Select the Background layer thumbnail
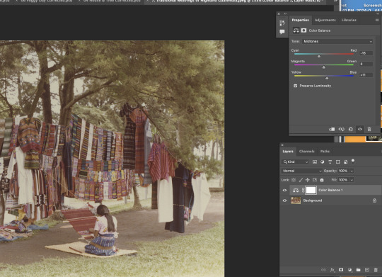 [296, 200]
